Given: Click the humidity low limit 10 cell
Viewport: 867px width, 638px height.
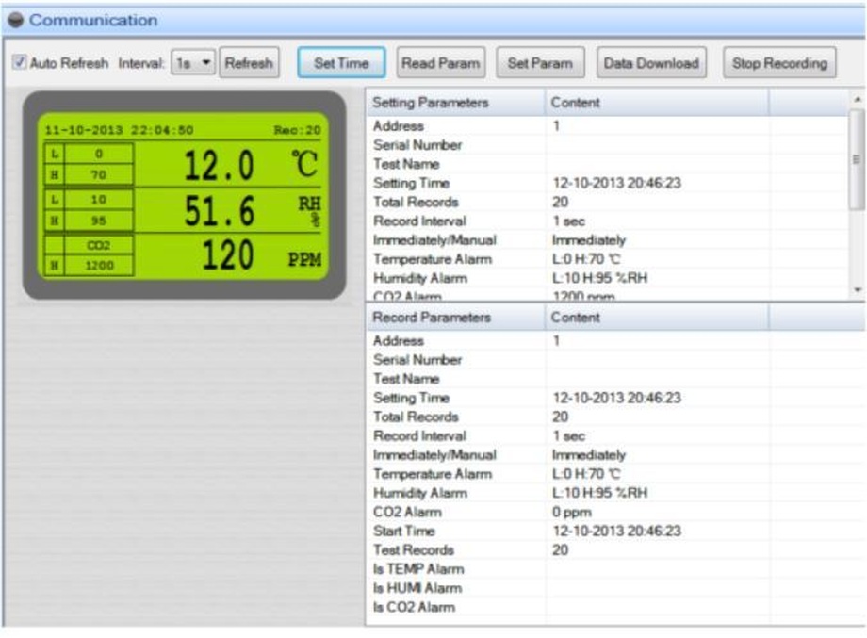Looking at the screenshot, I should [x=99, y=200].
